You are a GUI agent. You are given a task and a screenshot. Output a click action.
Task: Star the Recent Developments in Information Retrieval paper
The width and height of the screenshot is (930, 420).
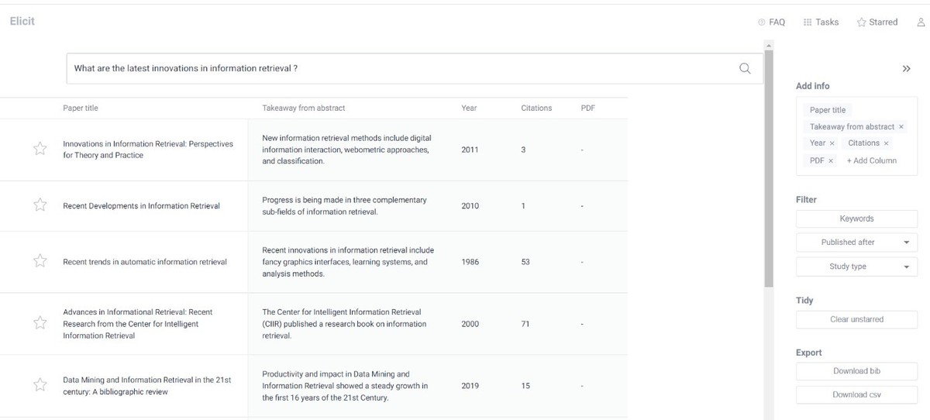point(40,205)
